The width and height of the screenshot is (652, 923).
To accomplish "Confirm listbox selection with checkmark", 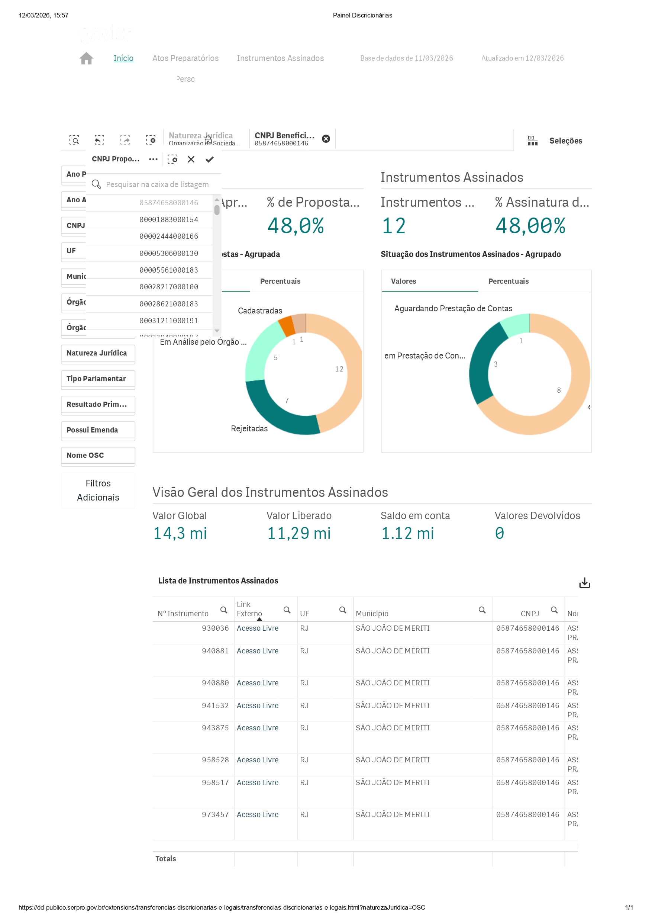I will pyautogui.click(x=209, y=160).
